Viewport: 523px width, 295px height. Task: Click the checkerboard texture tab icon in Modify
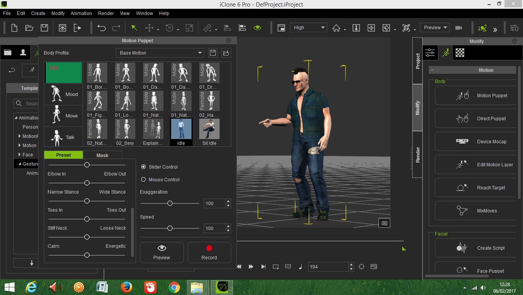(460, 53)
